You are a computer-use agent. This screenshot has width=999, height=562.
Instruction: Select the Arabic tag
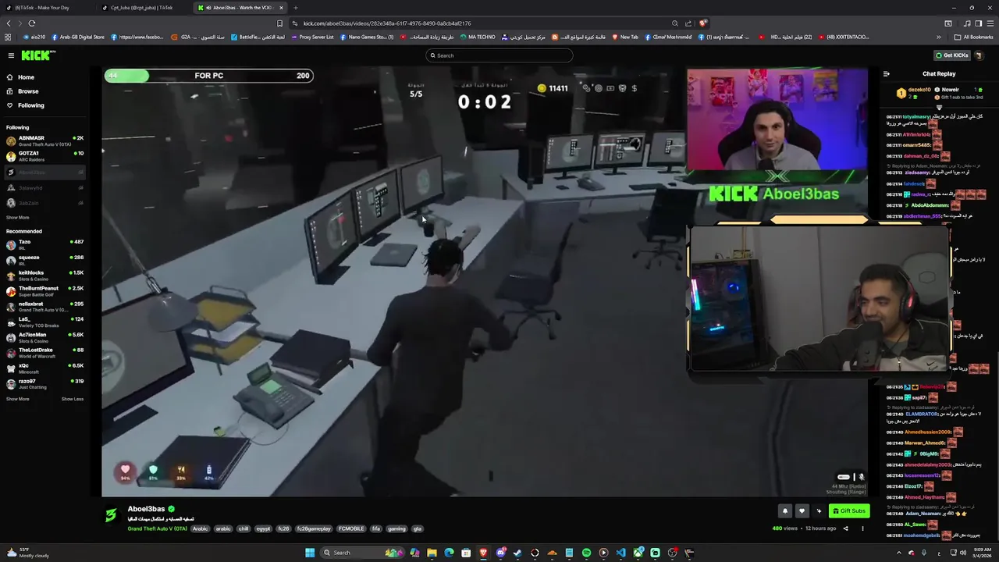[201, 529]
